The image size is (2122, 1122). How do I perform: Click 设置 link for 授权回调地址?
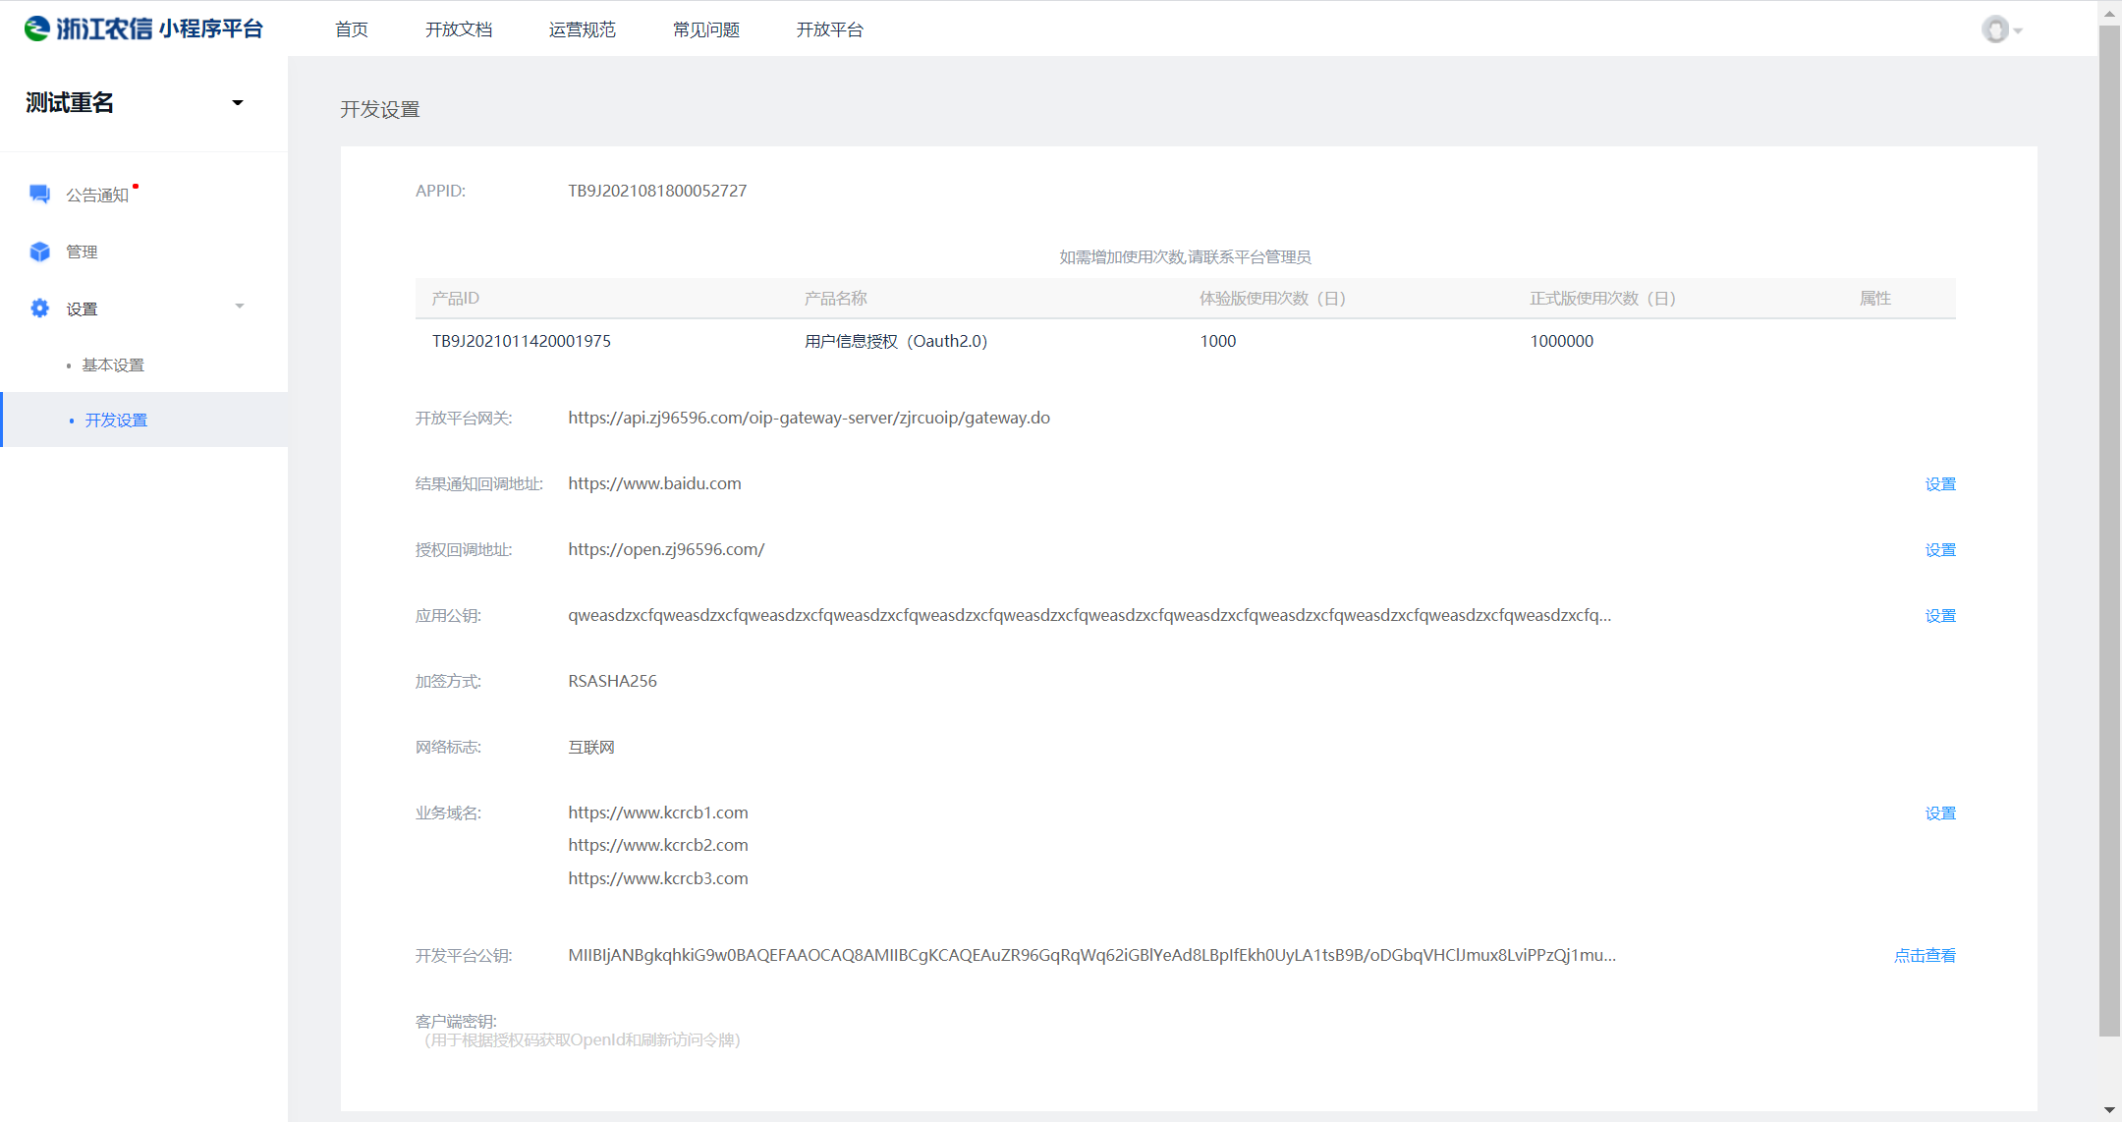pyautogui.click(x=1939, y=550)
